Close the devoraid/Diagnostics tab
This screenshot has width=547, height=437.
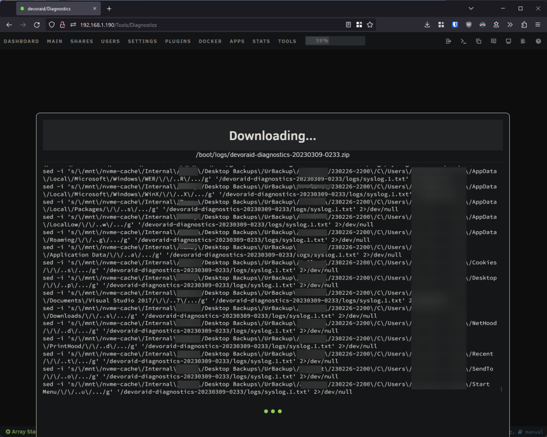(x=95, y=9)
